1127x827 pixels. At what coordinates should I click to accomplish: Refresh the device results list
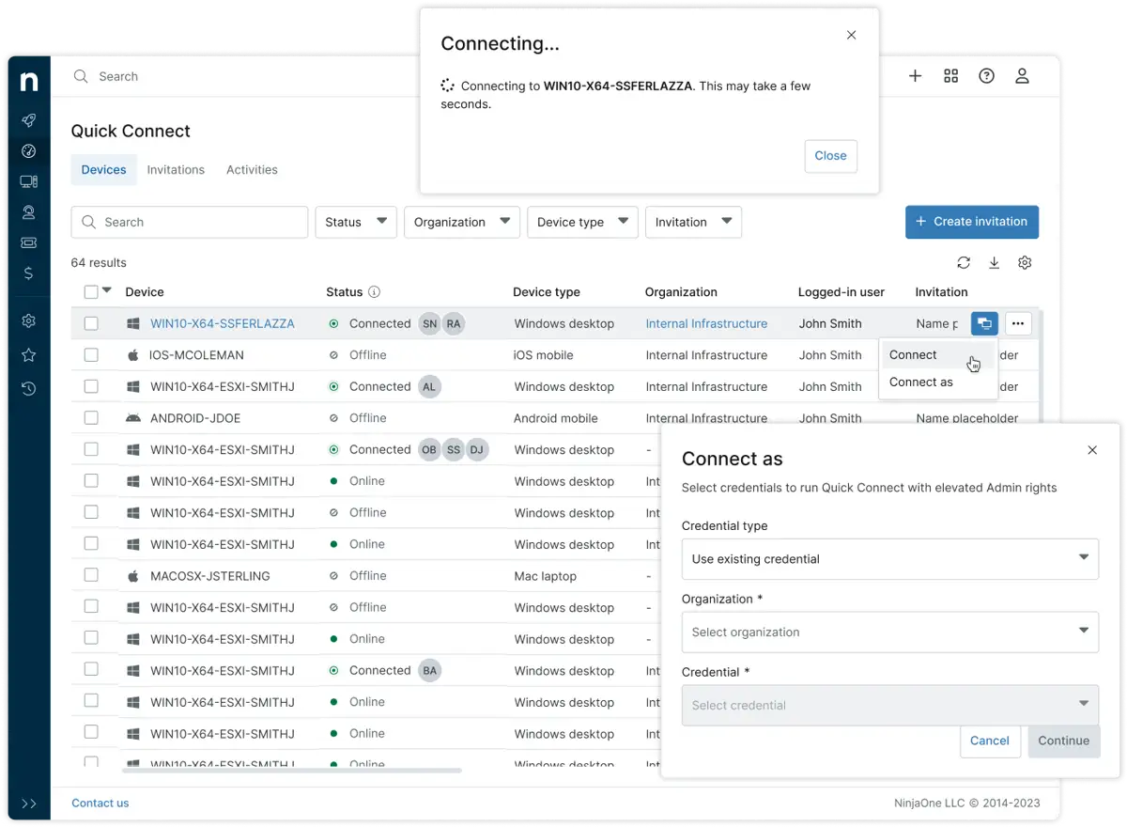pos(964,263)
